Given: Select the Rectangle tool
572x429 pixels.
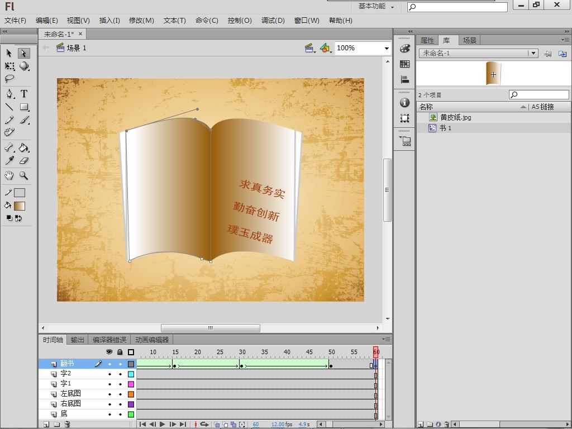Looking at the screenshot, I should tap(24, 107).
